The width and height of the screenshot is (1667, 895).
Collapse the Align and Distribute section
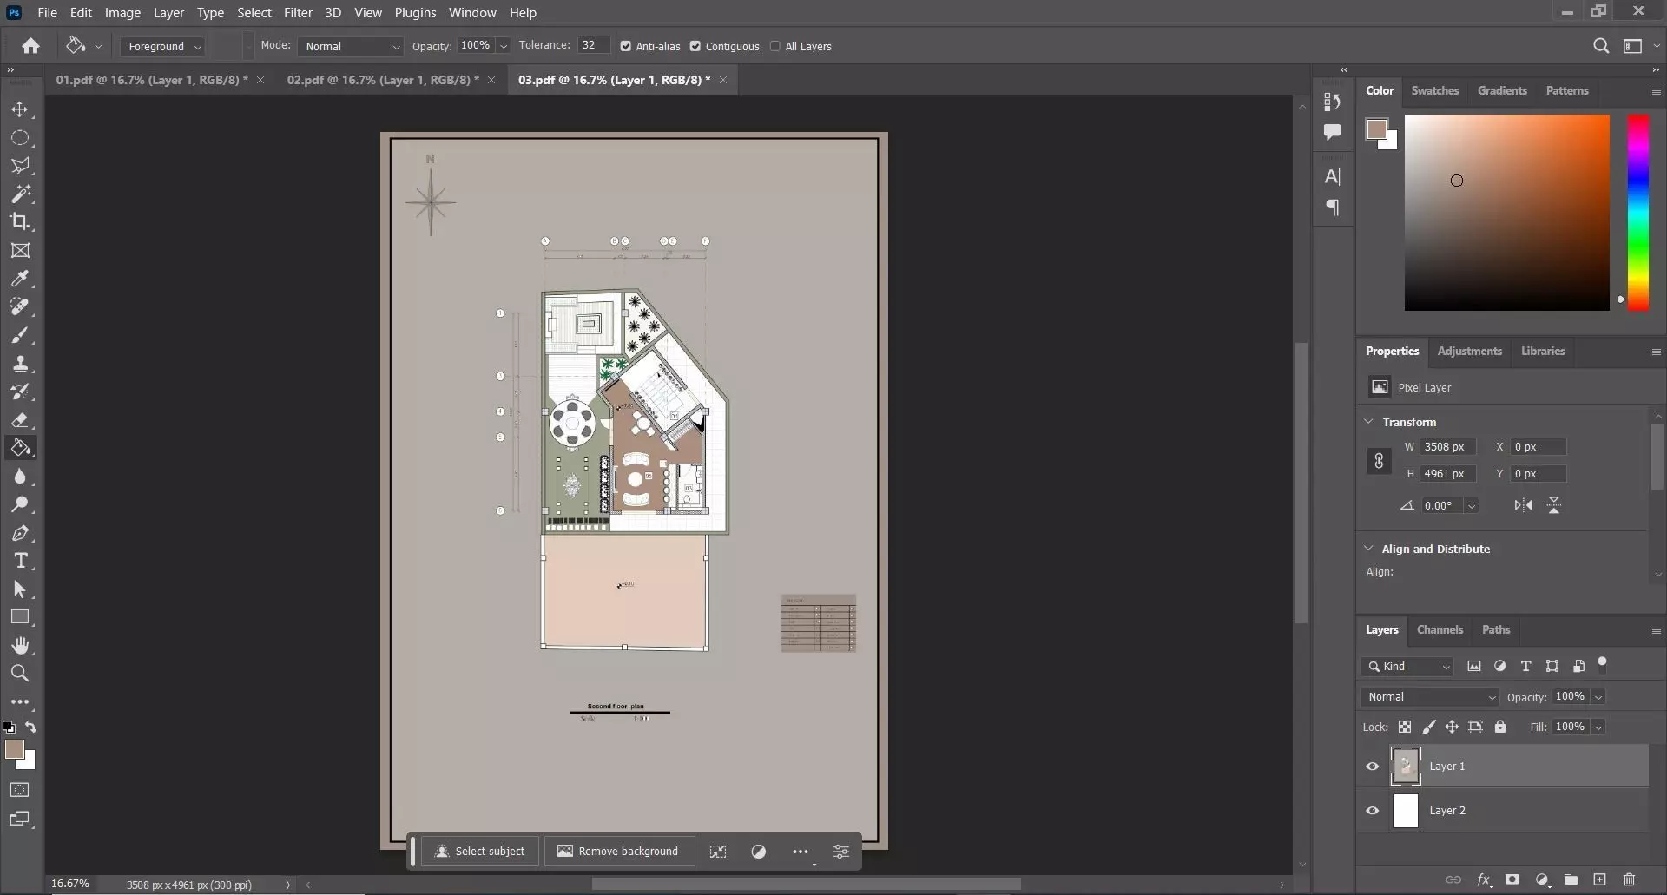point(1369,549)
